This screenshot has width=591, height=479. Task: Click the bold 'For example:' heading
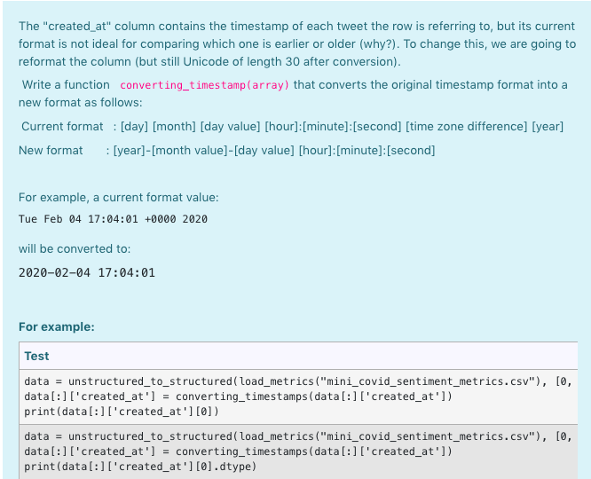57,326
